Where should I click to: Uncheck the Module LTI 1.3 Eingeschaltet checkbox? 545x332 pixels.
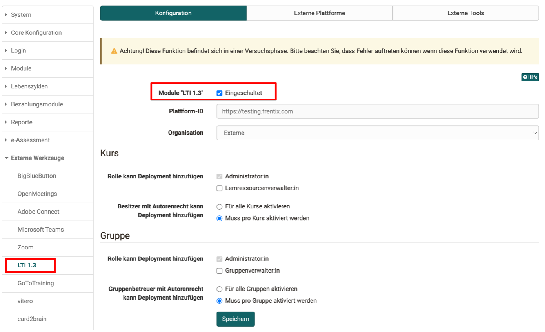coord(220,93)
